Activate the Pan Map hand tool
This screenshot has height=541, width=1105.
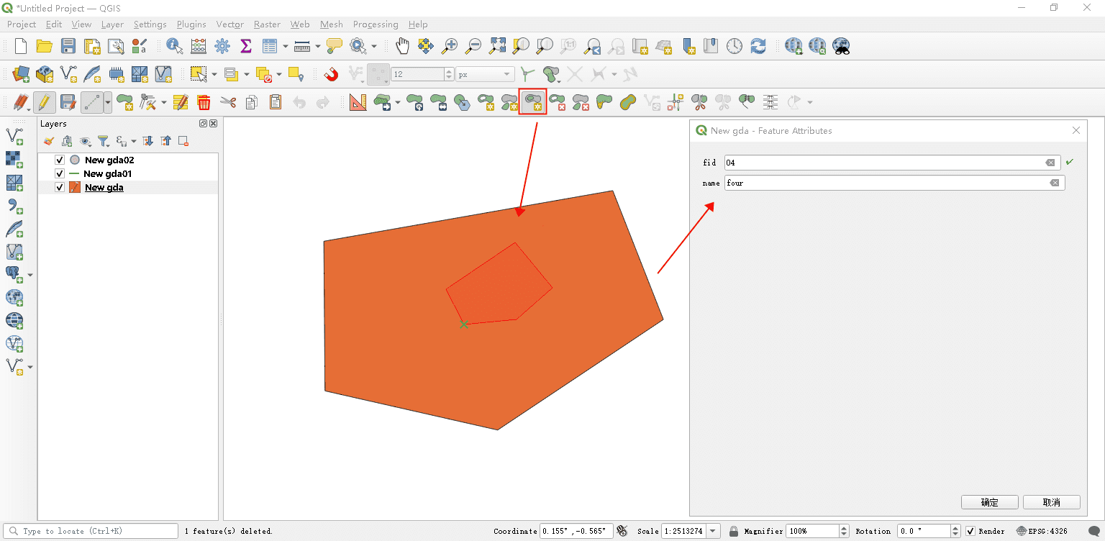coord(402,46)
